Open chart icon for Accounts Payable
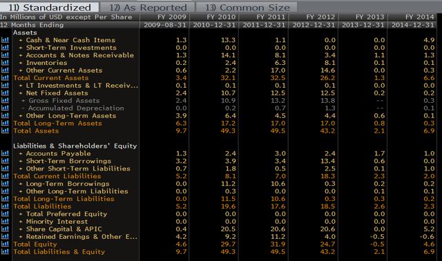Image resolution: width=442 pixels, height=261 pixels. point(5,153)
